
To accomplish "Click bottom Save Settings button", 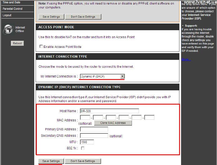I will 51,161.
